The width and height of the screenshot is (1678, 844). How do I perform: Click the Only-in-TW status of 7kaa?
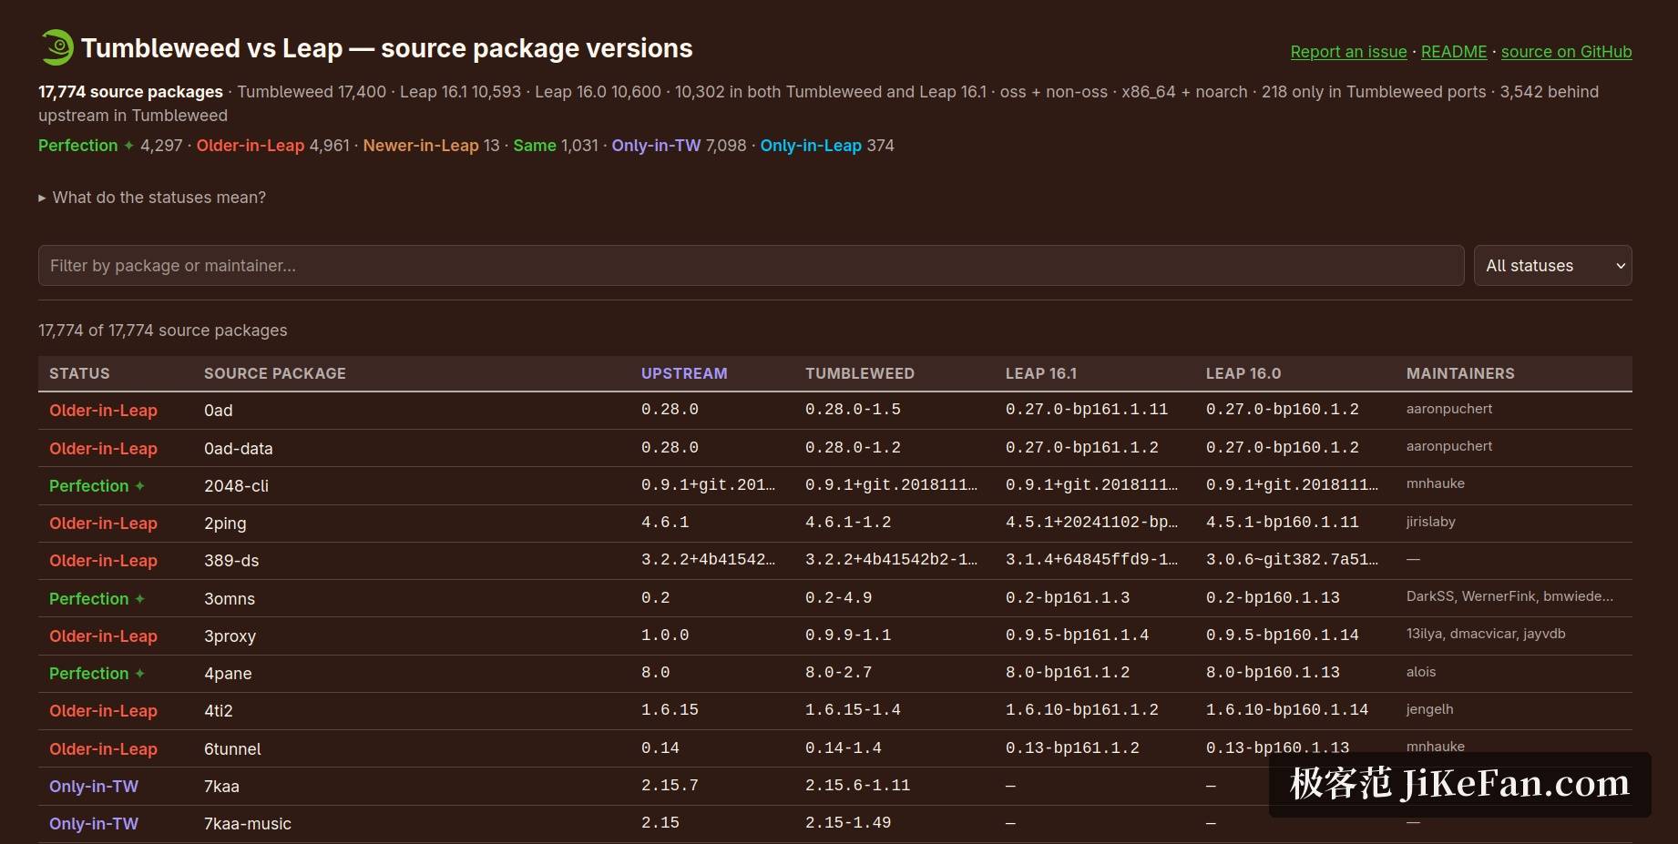(x=94, y=787)
